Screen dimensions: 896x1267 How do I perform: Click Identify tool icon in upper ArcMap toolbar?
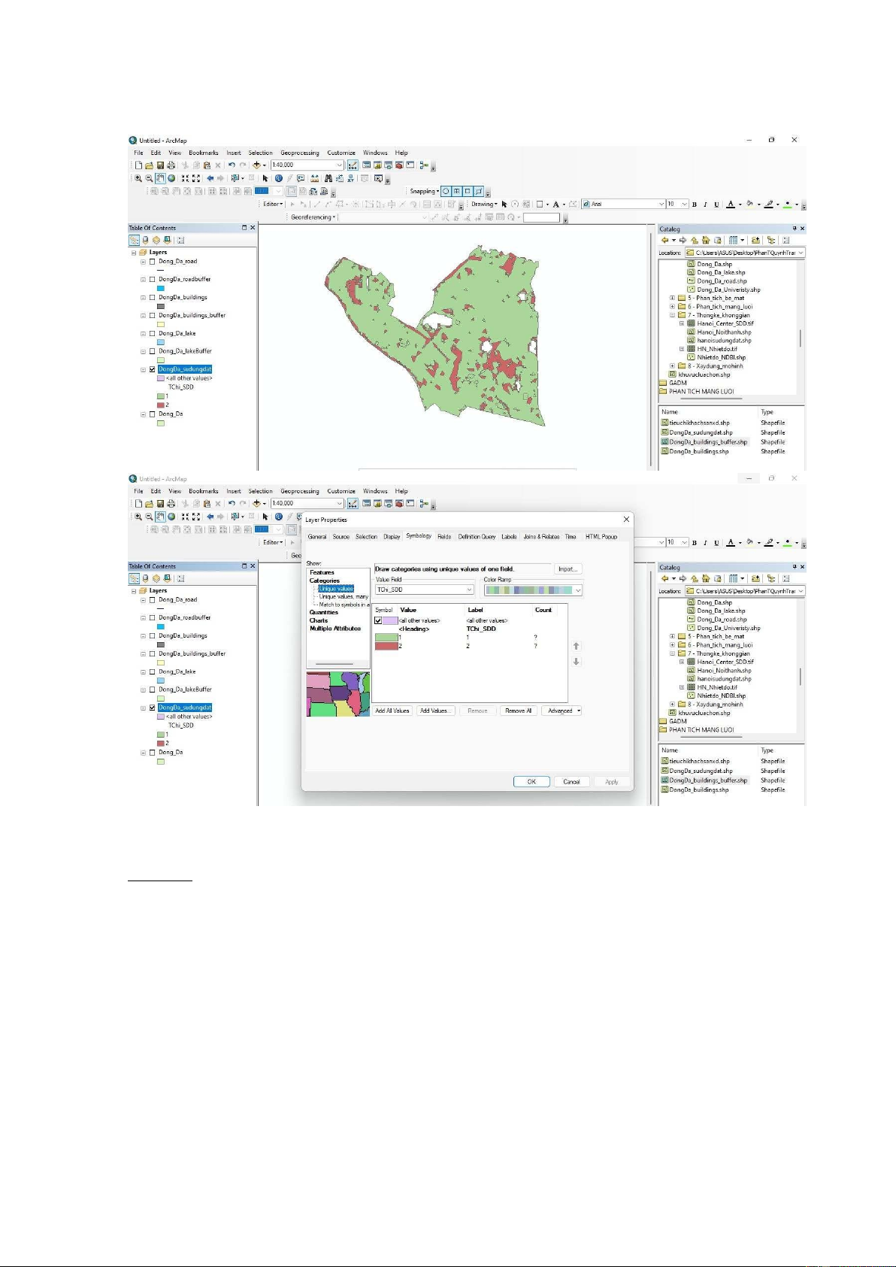point(279,178)
